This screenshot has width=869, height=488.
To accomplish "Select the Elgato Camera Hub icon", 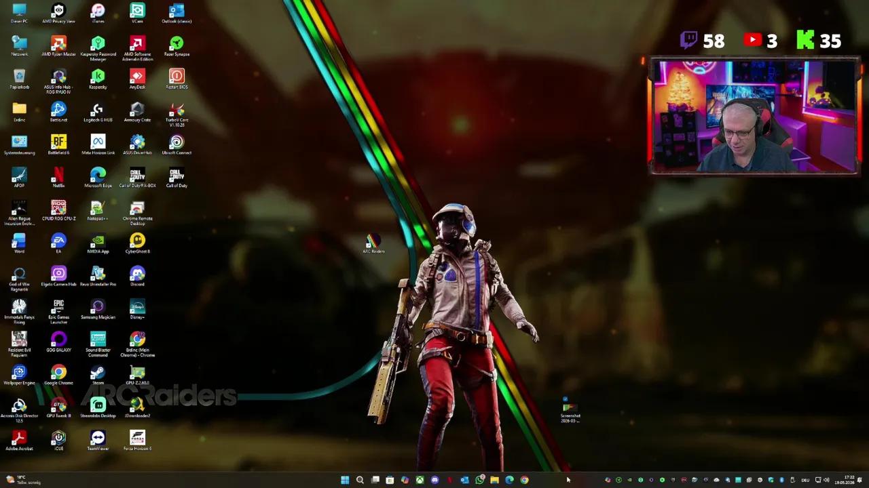I will click(x=58, y=277).
